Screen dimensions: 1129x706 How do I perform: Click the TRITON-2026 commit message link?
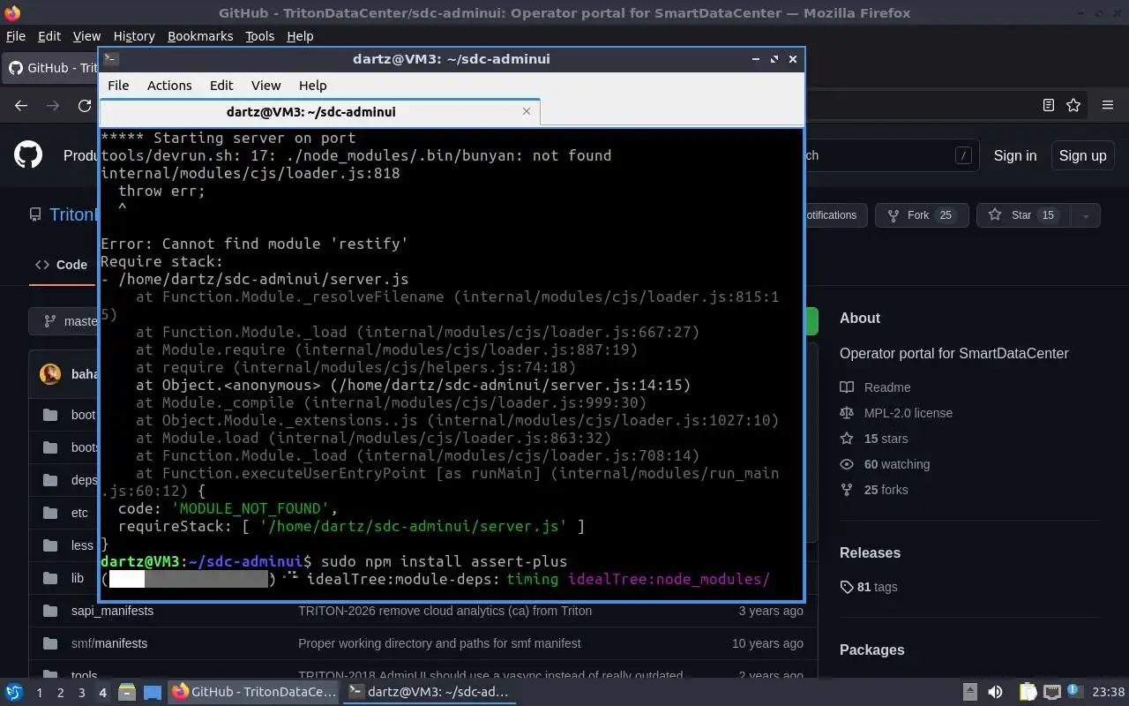tap(445, 611)
